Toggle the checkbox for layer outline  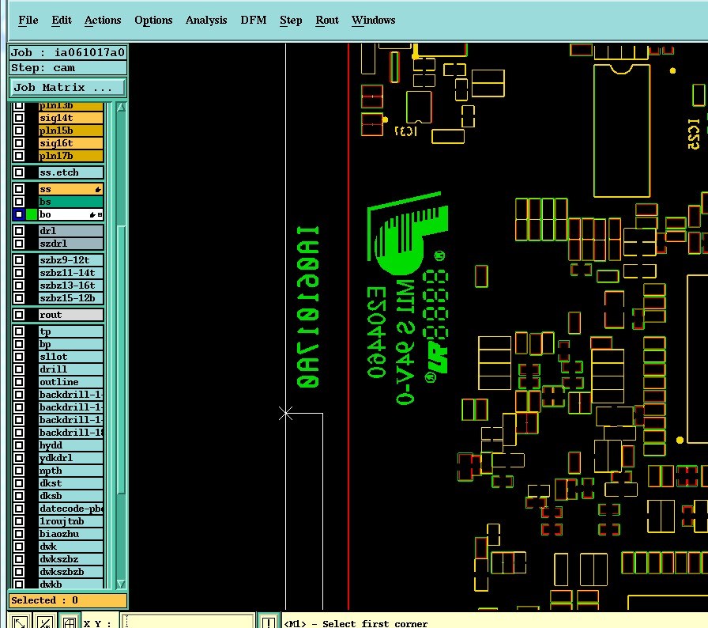tap(19, 382)
